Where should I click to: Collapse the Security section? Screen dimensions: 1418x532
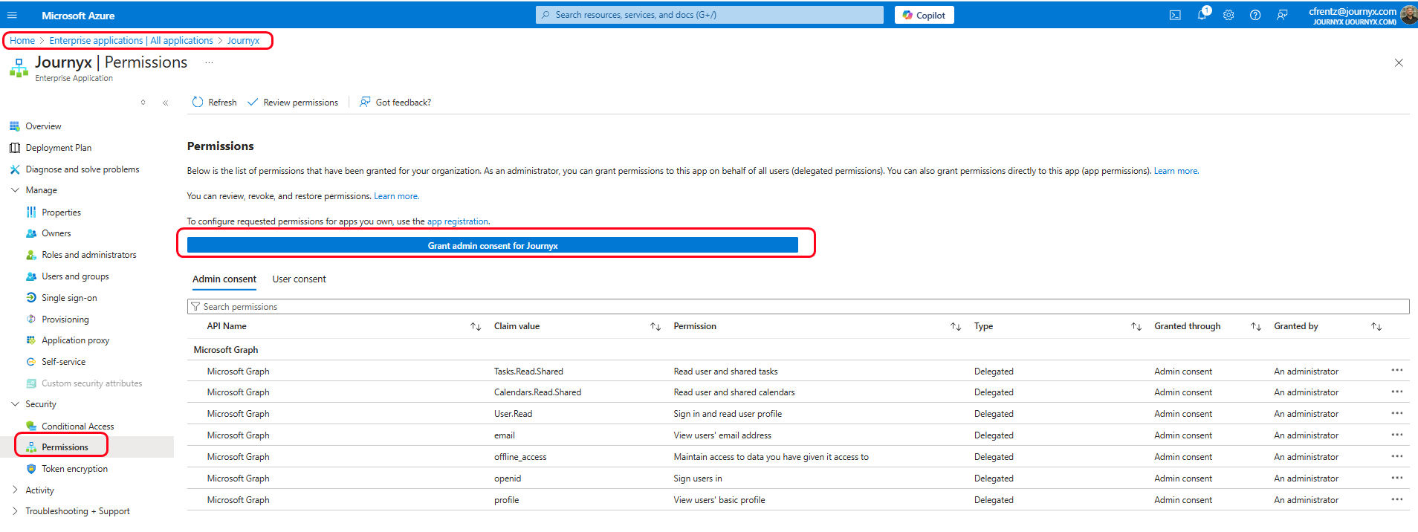tap(15, 404)
